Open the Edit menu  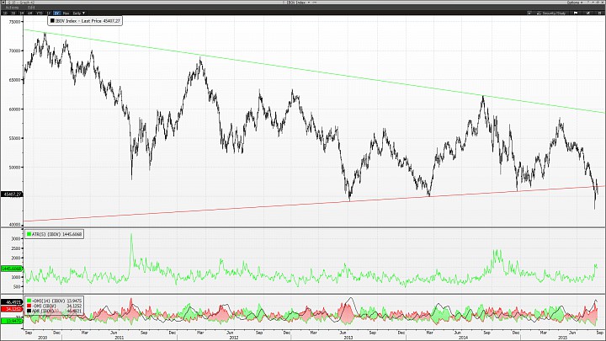[31, 8]
